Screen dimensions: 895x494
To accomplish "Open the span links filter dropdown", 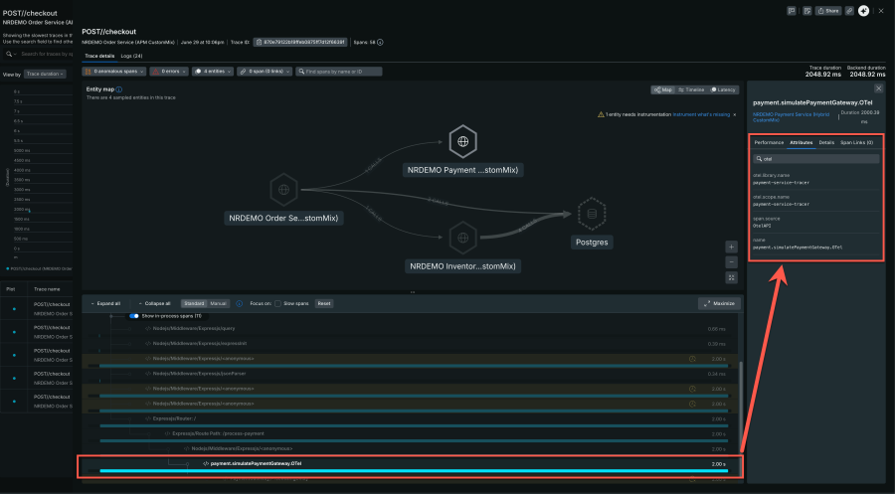I will 266,72.
